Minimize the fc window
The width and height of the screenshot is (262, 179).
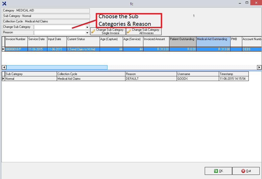point(239,3)
